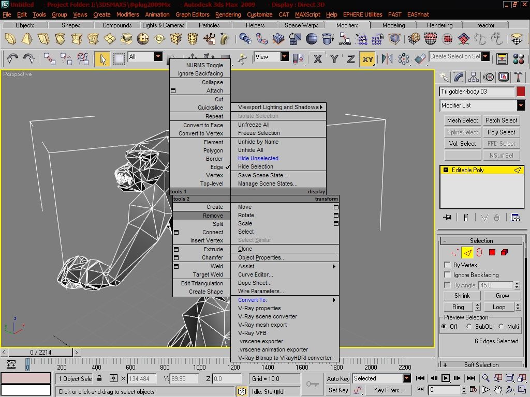Click the Play Animation button
This screenshot has height=397, width=530.
[446, 378]
